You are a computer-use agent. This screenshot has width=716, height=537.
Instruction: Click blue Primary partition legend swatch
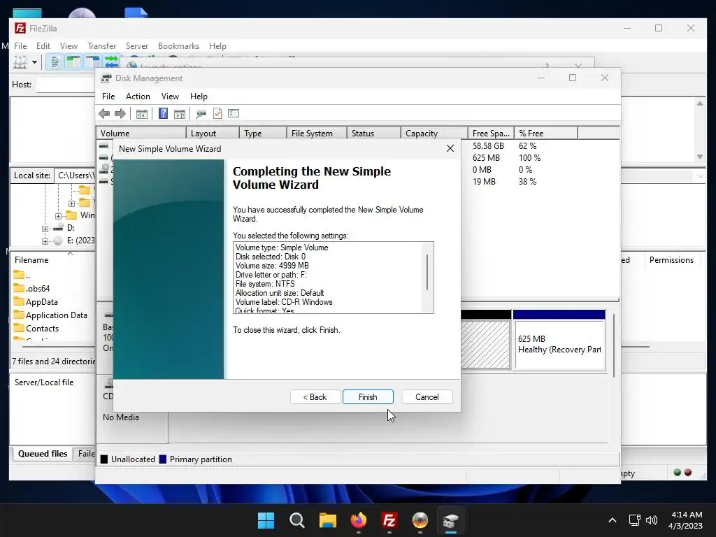(162, 459)
